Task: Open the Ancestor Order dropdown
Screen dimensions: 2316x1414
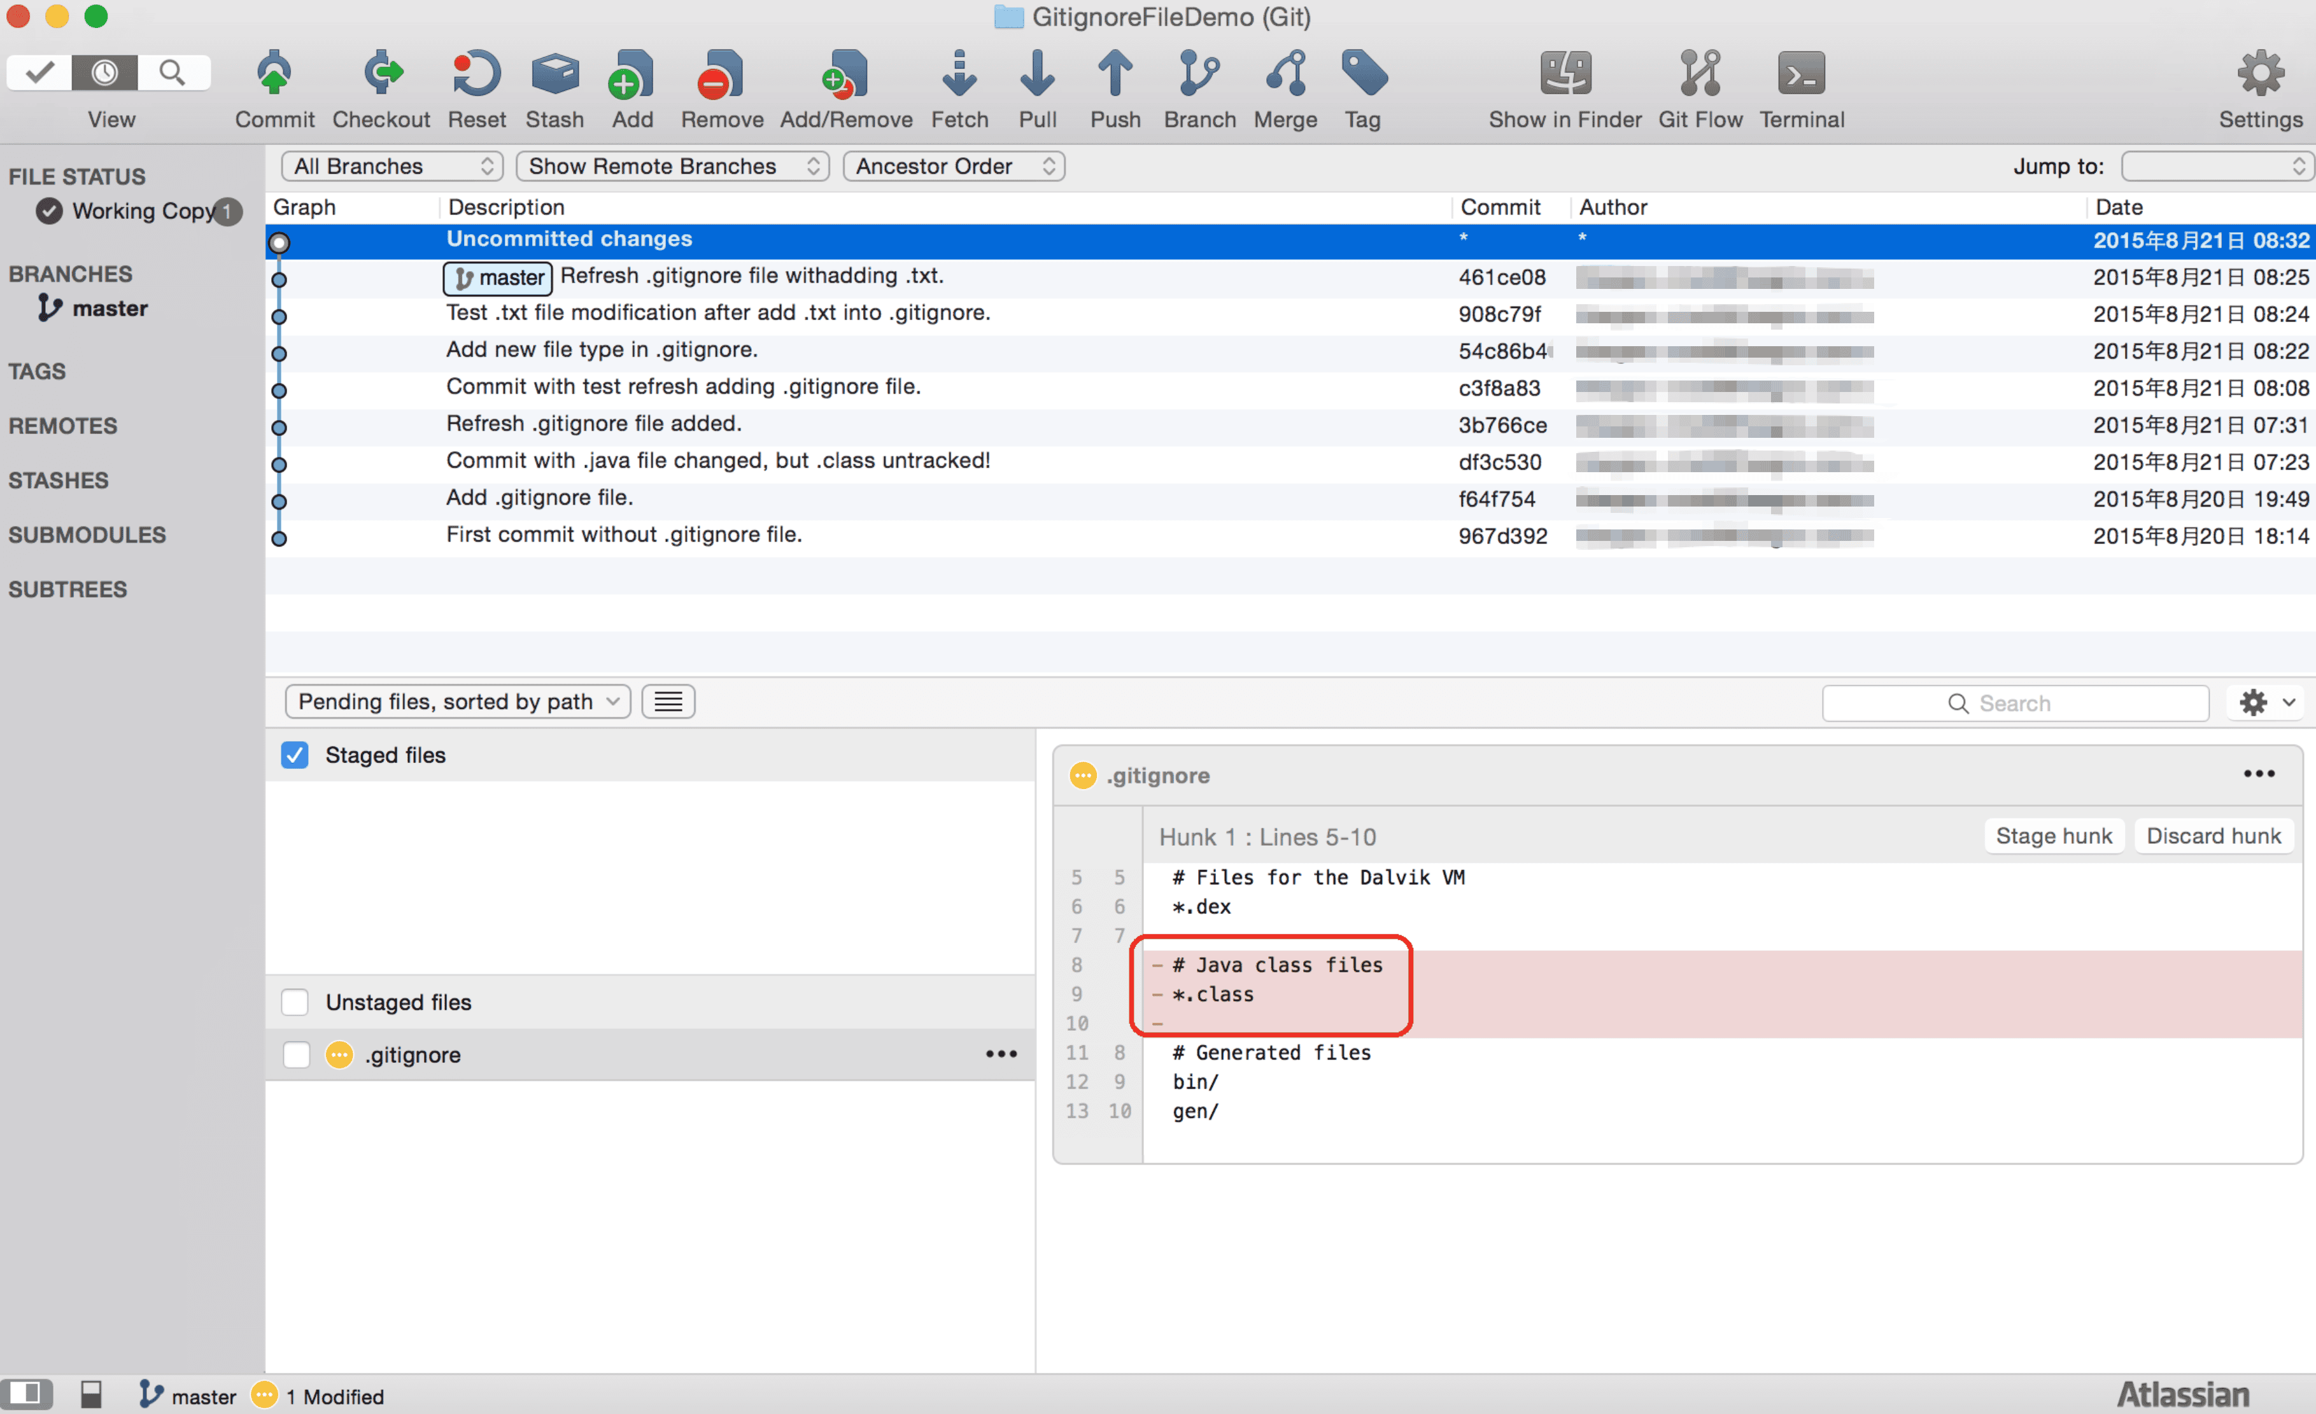Action: tap(953, 166)
